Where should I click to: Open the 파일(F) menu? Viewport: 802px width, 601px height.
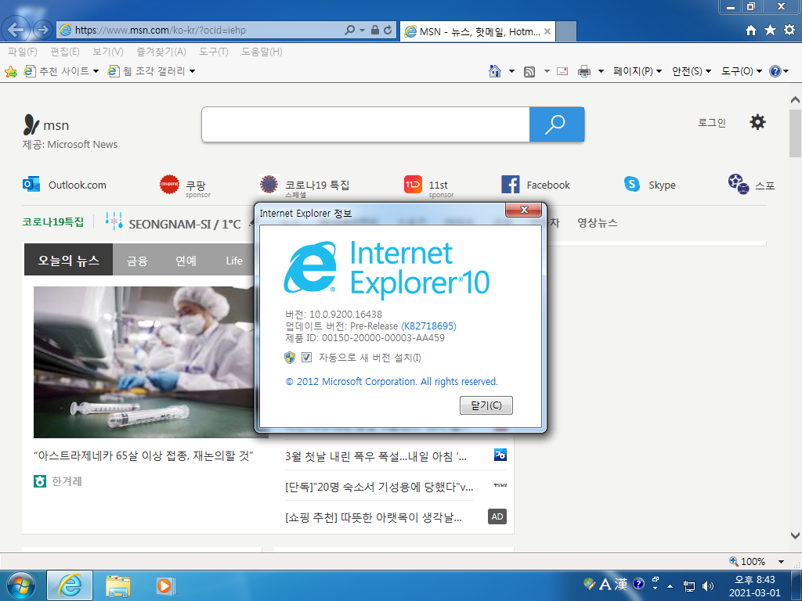[23, 52]
